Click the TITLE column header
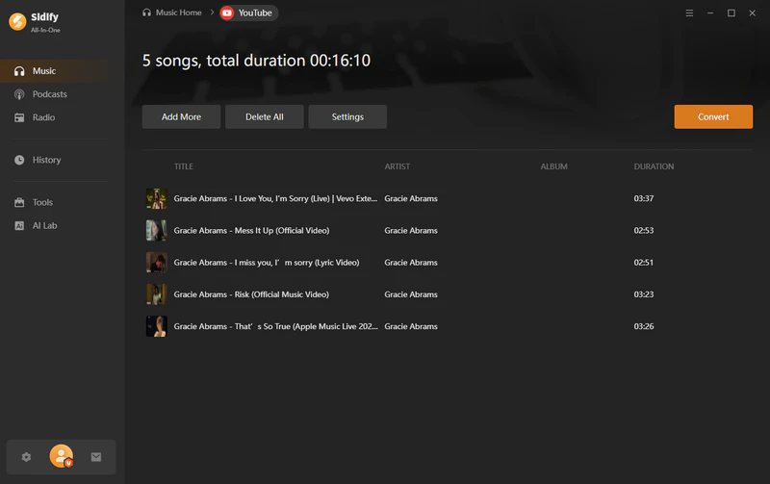The image size is (770, 484). (184, 166)
